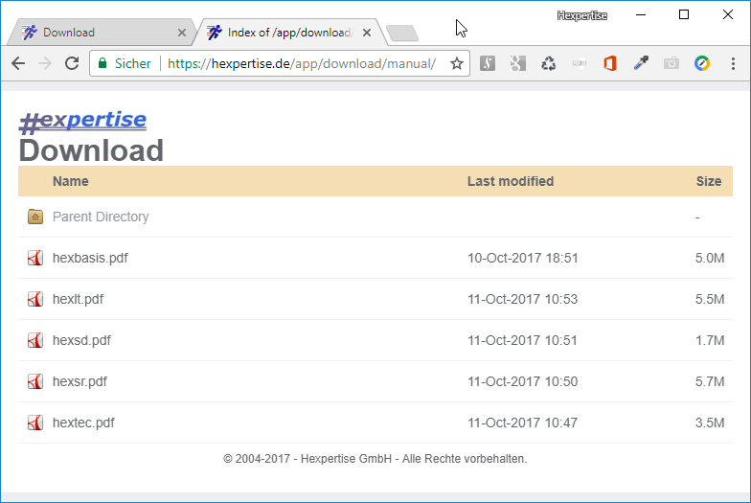Open a new browser tab

402,33
